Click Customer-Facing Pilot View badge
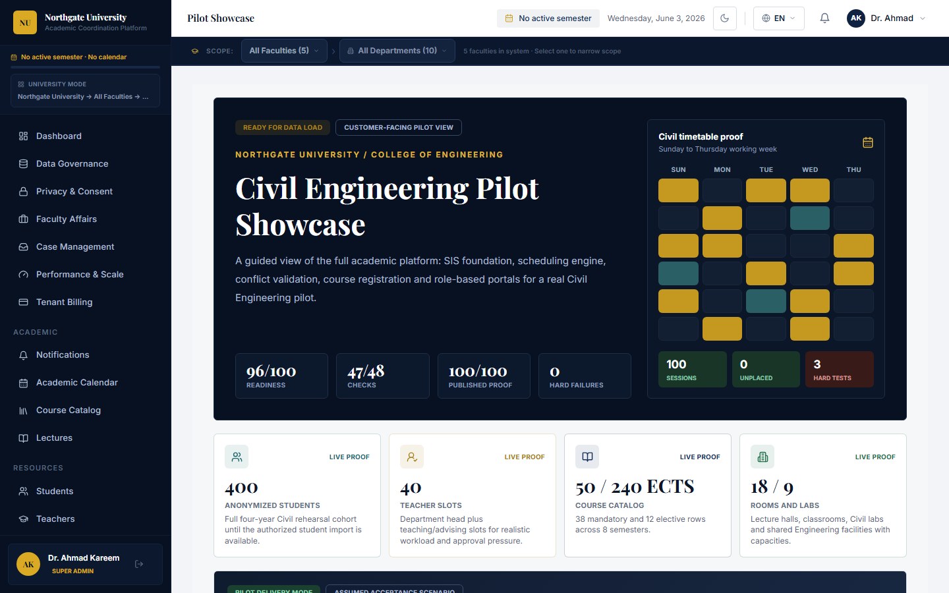949x593 pixels. click(399, 127)
